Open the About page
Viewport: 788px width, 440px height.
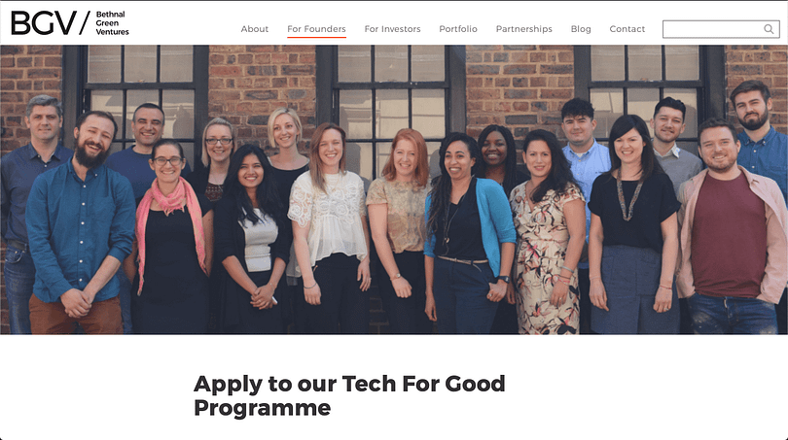point(254,29)
